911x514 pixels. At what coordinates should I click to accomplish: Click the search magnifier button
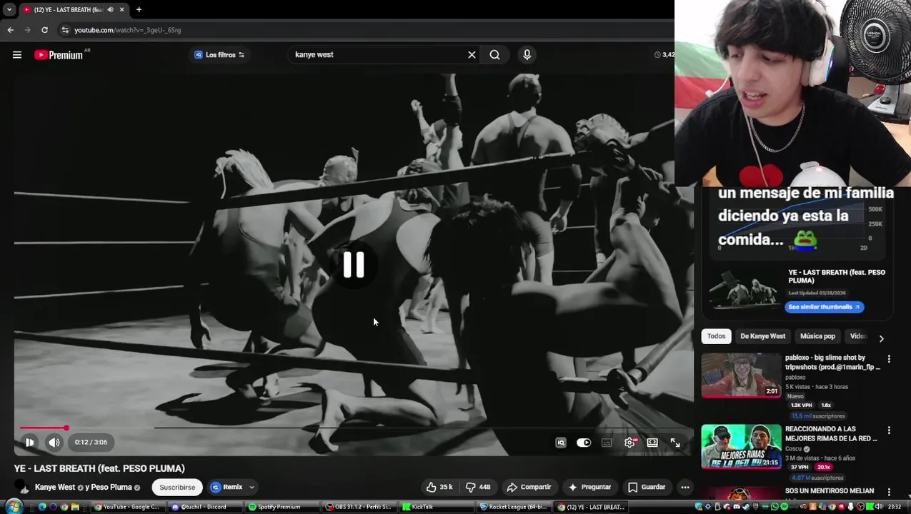(x=494, y=55)
